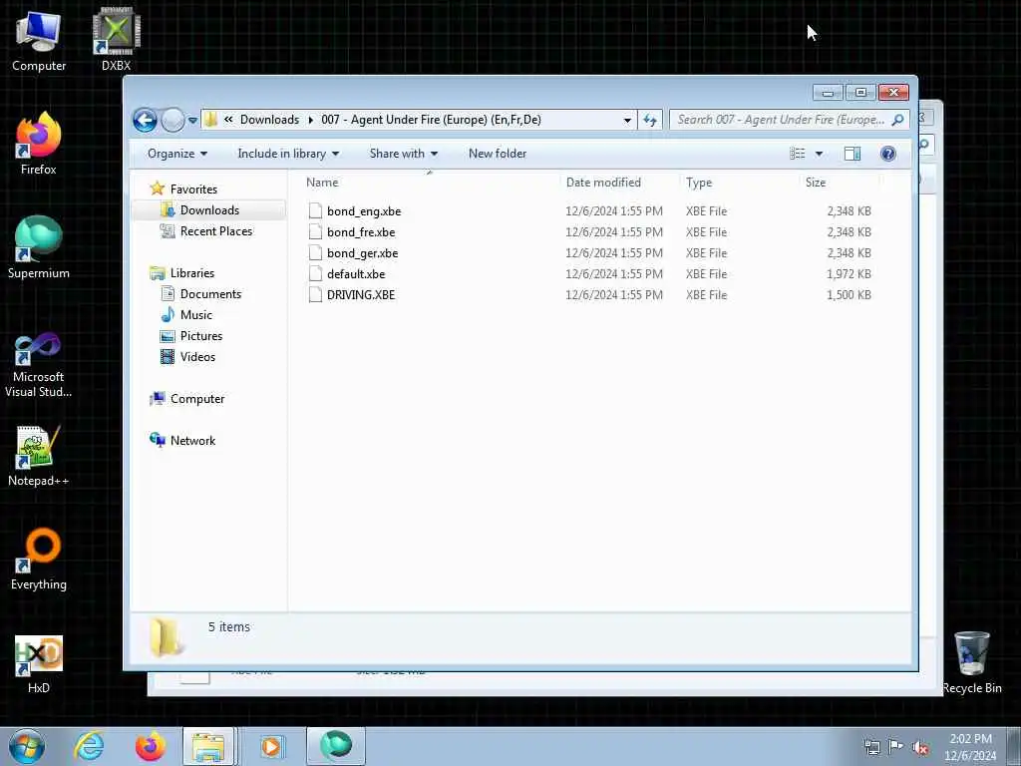Open Windows Media Player from the taskbar

pyautogui.click(x=271, y=746)
